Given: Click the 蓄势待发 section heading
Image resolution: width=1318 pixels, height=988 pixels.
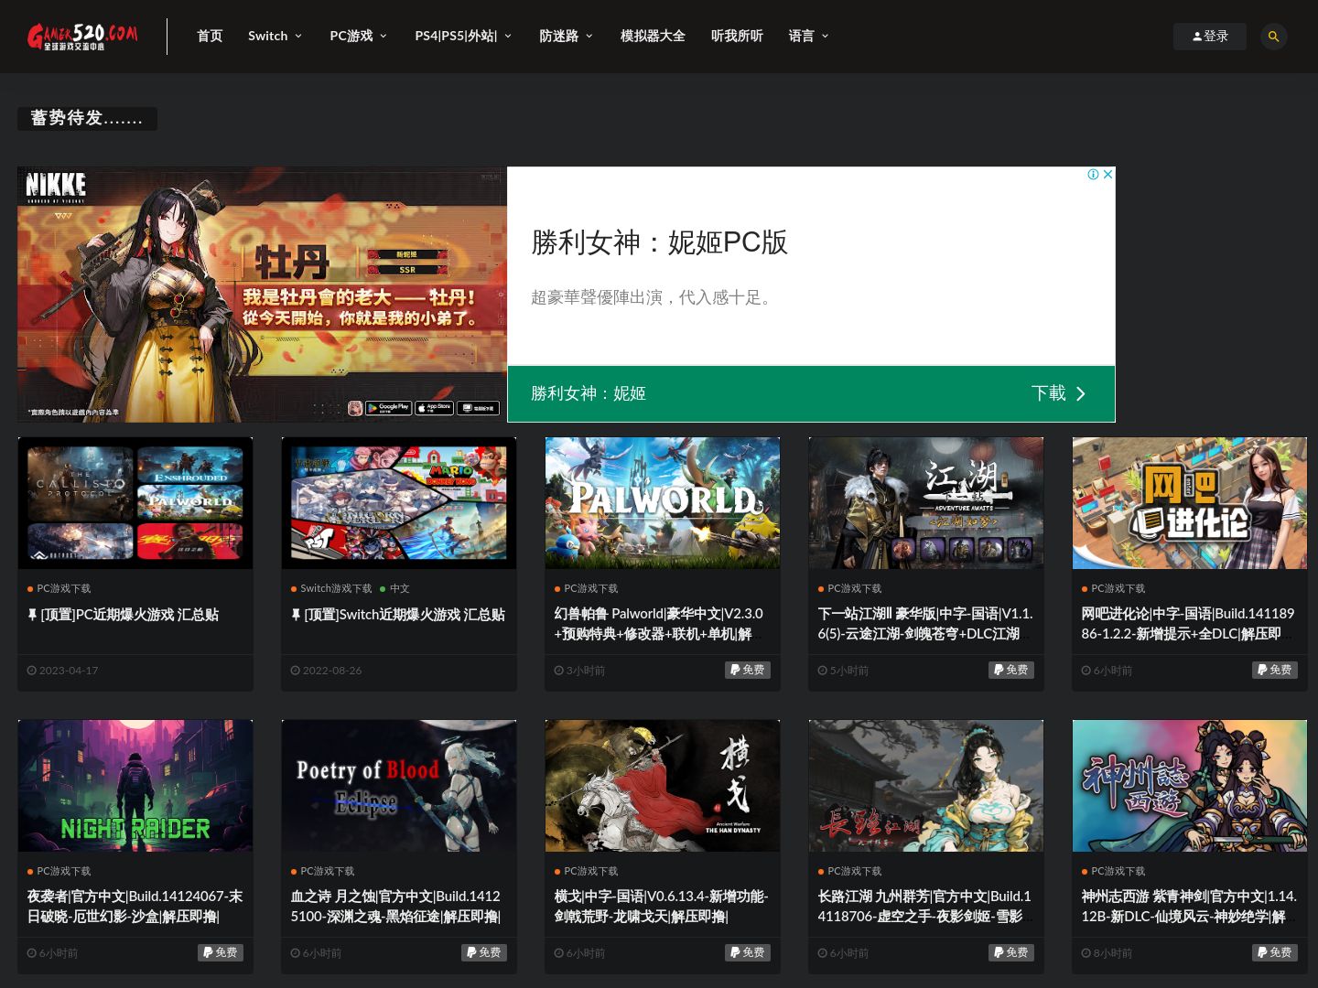Looking at the screenshot, I should point(87,119).
